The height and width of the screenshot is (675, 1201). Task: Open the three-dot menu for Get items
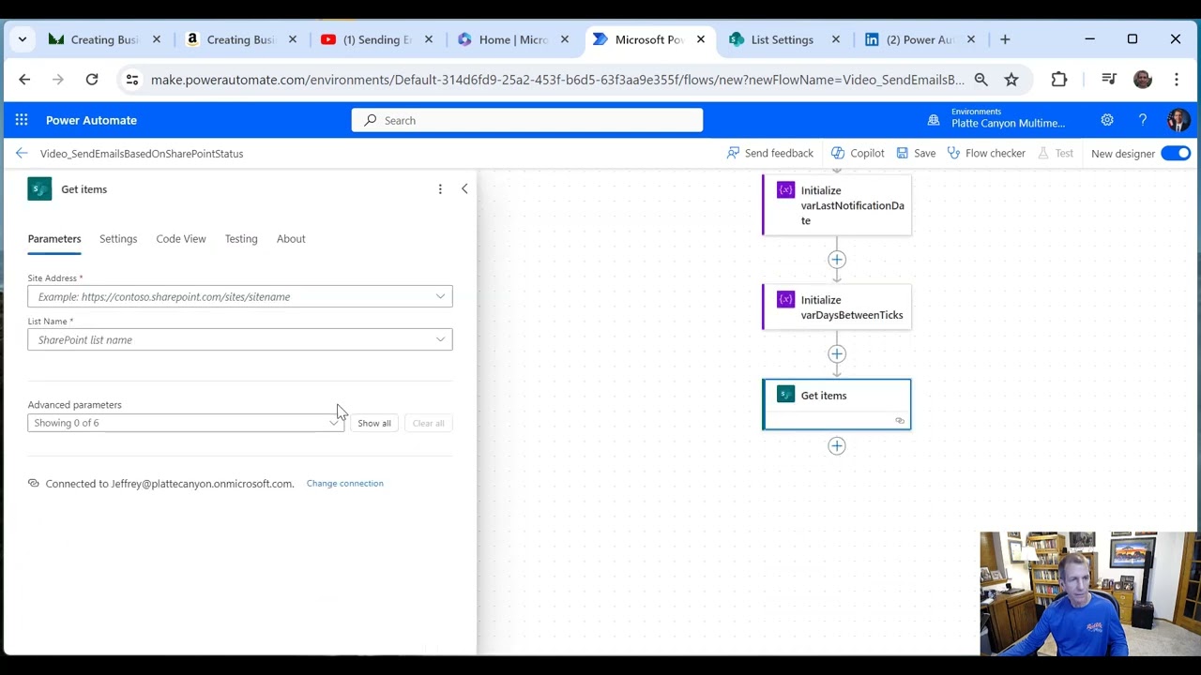coord(440,189)
